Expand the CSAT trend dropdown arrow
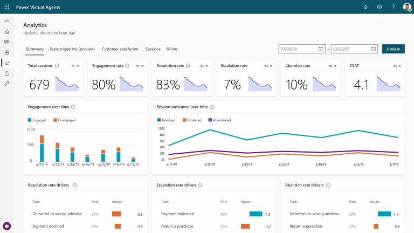This screenshot has width=414, height=233. pyautogui.click(x=399, y=66)
